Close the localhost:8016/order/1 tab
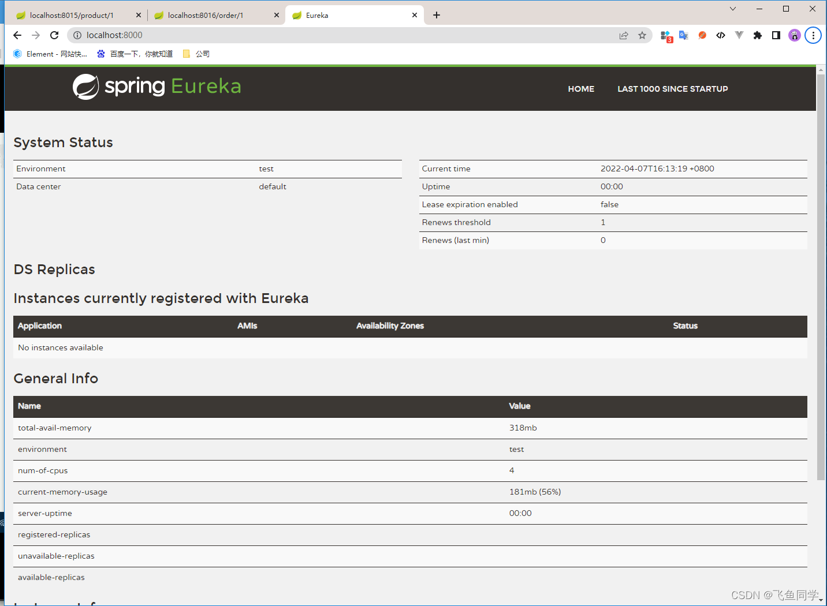 pos(277,15)
